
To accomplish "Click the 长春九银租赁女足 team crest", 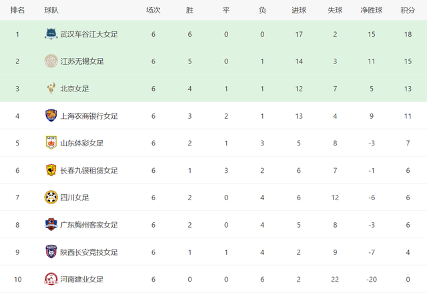I will tap(51, 170).
